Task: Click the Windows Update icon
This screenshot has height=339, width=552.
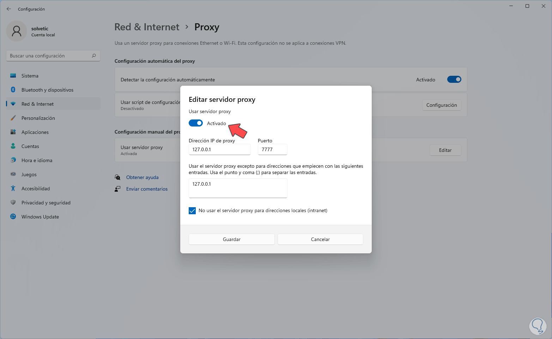Action: pyautogui.click(x=13, y=217)
